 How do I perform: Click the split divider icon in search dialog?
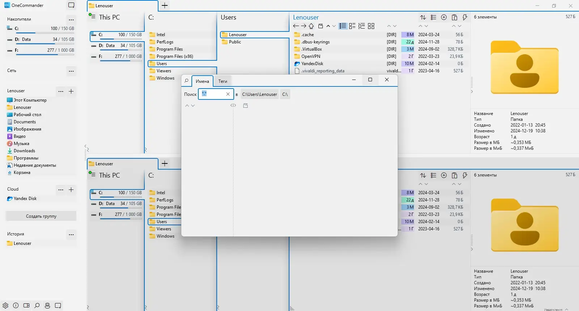click(x=233, y=106)
